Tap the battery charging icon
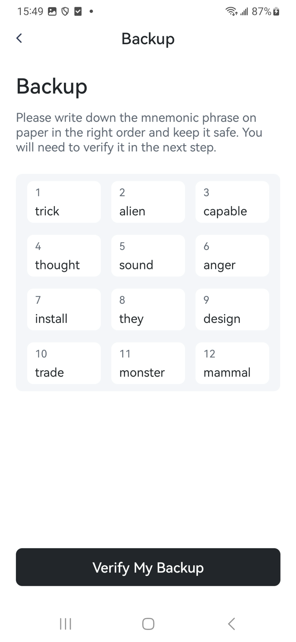The height and width of the screenshot is (642, 296). point(276,12)
